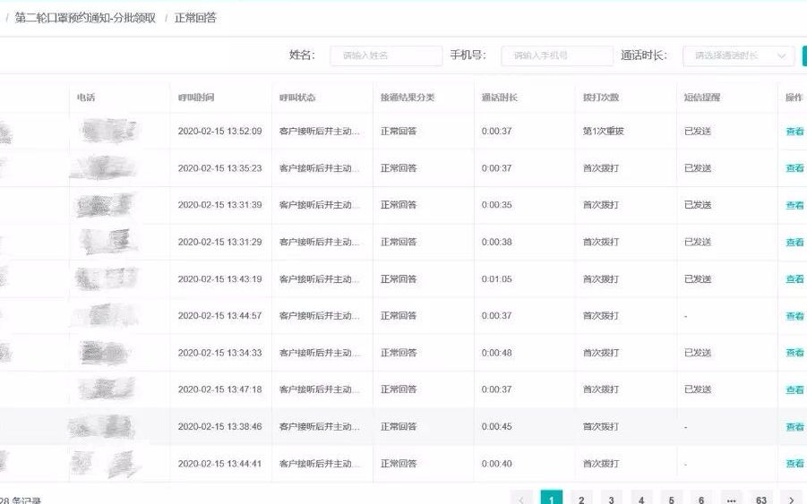This screenshot has width=807, height=504.
Task: View details of the 13:35:23 call
Action: [x=794, y=168]
